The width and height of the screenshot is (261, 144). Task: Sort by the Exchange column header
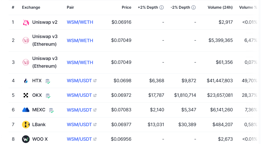pyautogui.click(x=31, y=7)
